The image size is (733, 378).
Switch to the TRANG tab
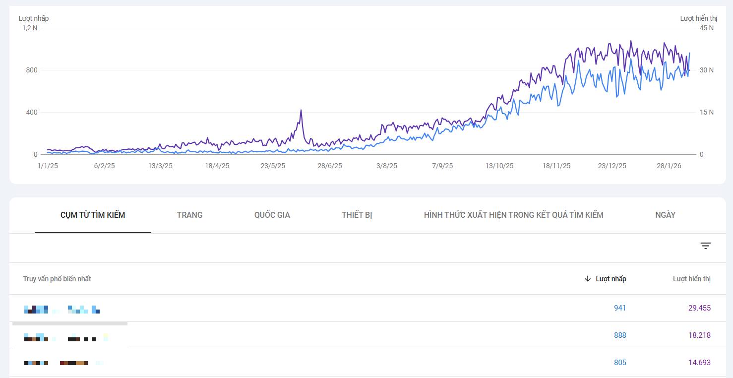coord(189,215)
